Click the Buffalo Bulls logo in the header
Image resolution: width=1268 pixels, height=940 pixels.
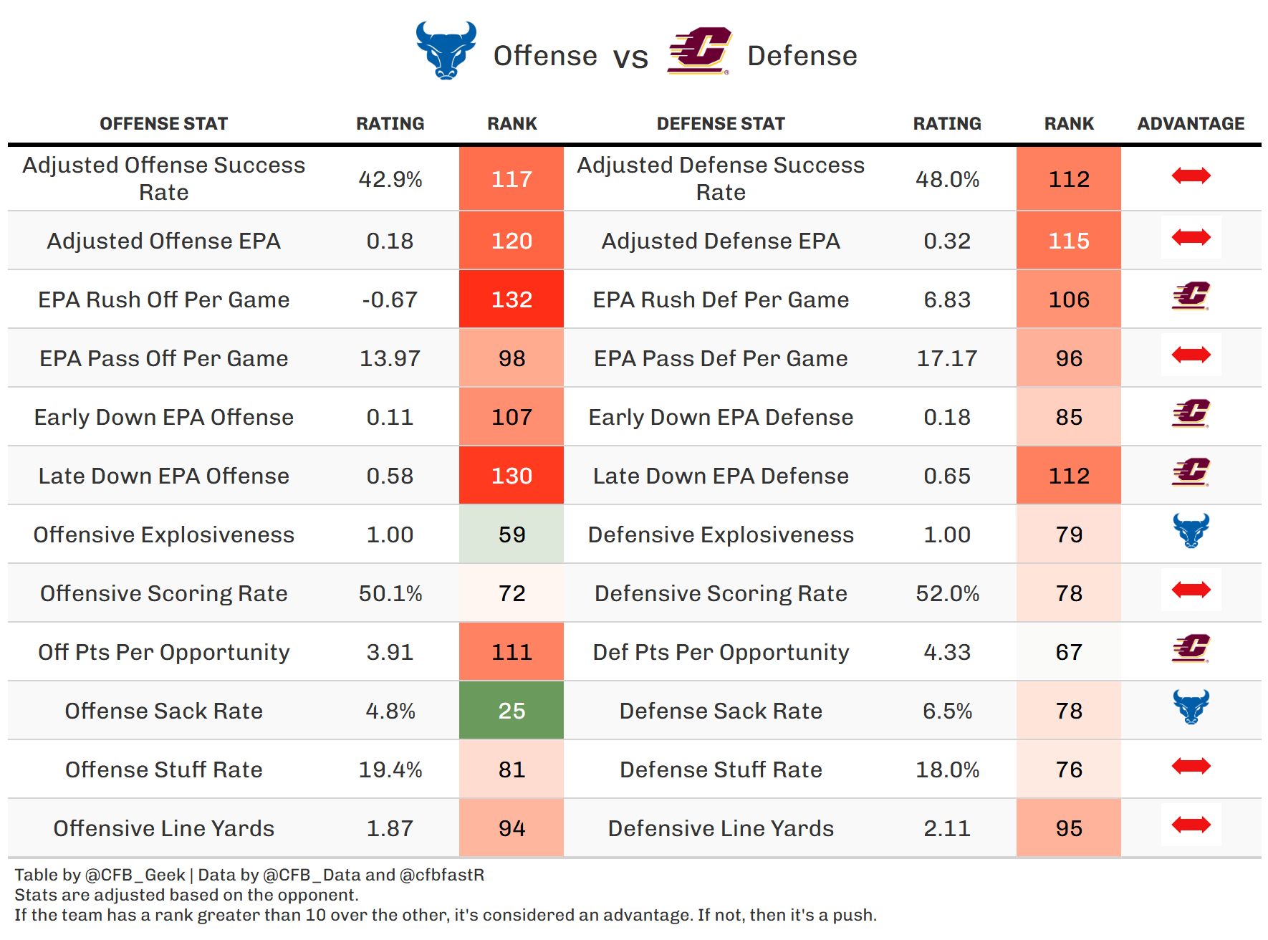(x=446, y=50)
